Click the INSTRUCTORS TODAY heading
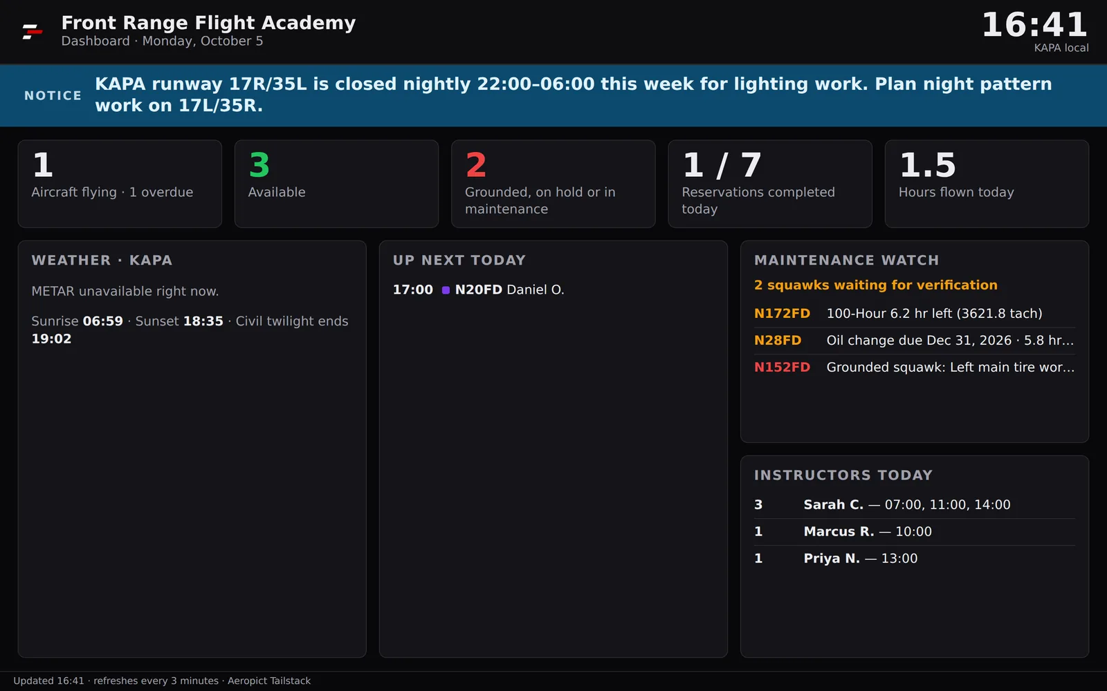This screenshot has height=691, width=1107. point(843,475)
